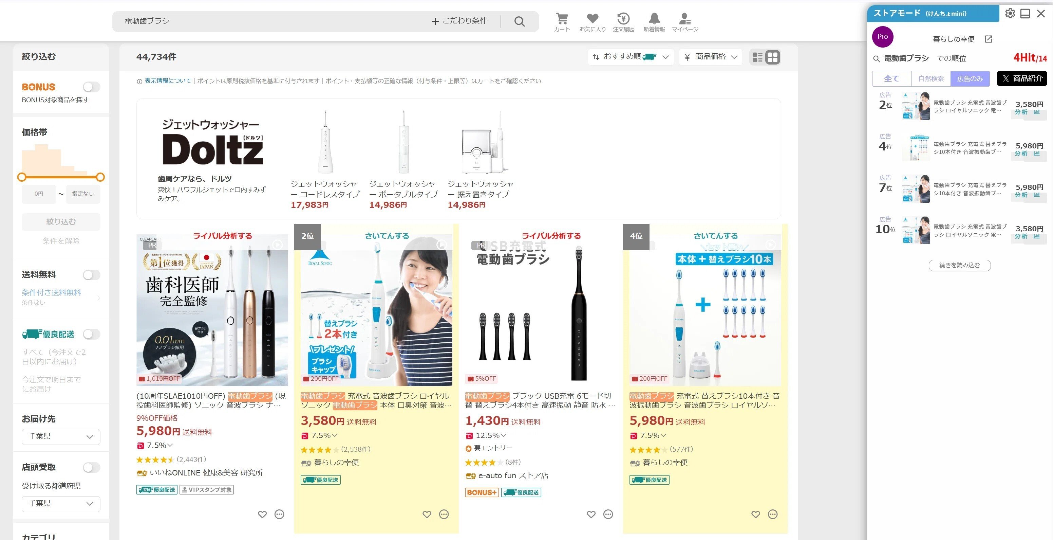The width and height of the screenshot is (1053, 540).
Task: Switch to the 自然検索 tab
Action: tap(931, 78)
